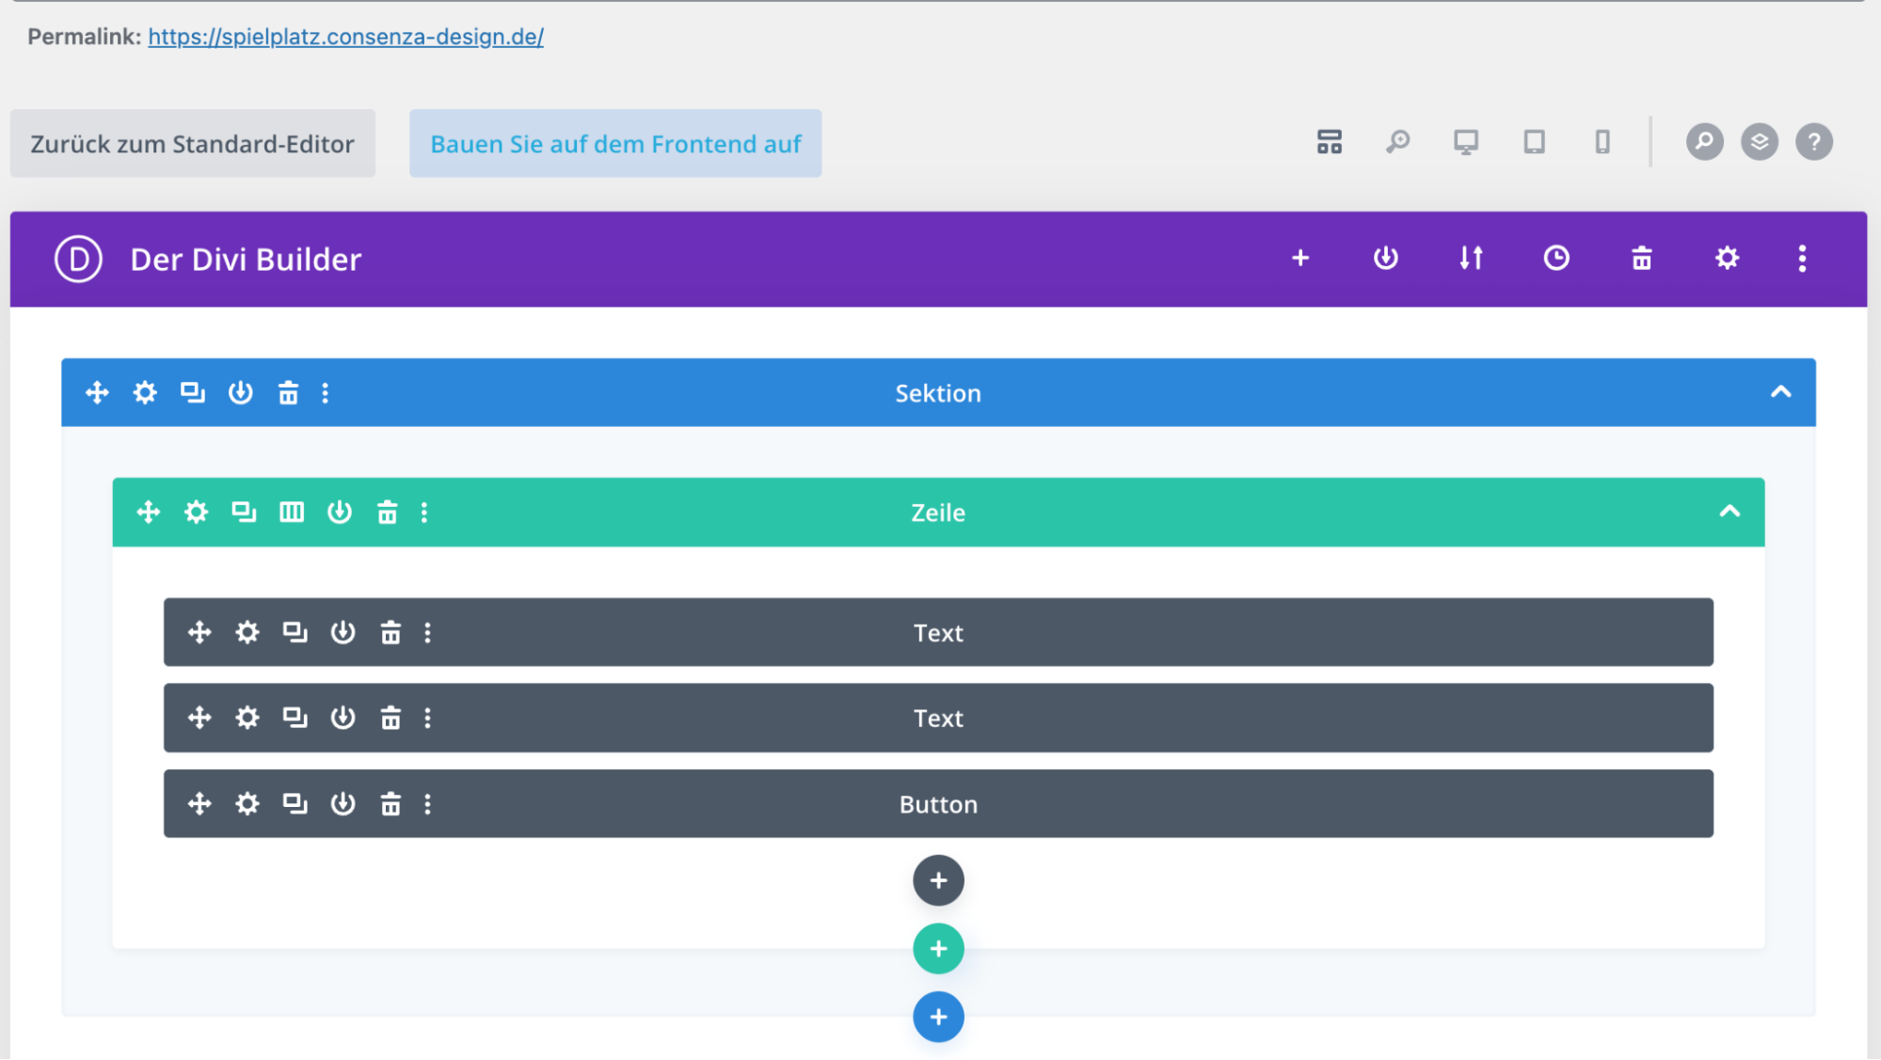Collapse the Sektion with chevron
The width and height of the screenshot is (1881, 1060).
pyautogui.click(x=1780, y=392)
